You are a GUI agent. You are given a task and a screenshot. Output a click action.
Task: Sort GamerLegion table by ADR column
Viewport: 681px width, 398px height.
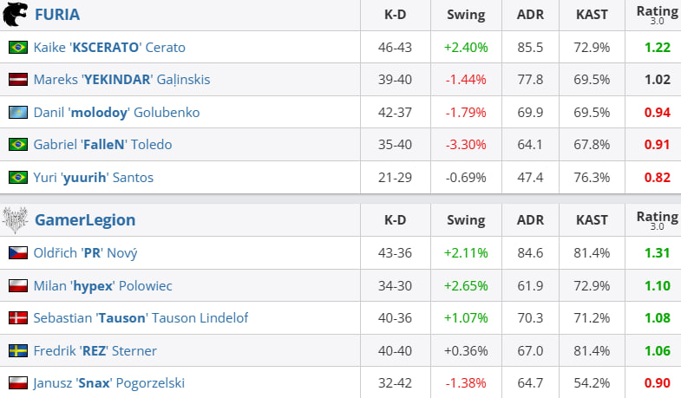pos(529,220)
